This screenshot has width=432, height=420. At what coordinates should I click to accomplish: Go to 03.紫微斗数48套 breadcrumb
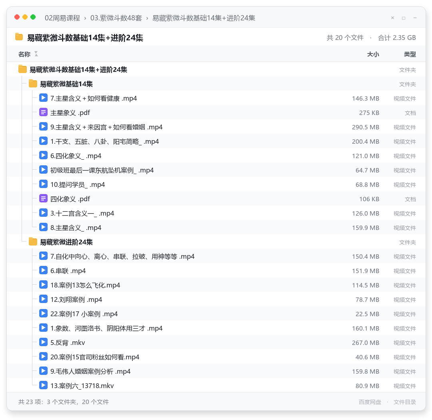(x=116, y=18)
